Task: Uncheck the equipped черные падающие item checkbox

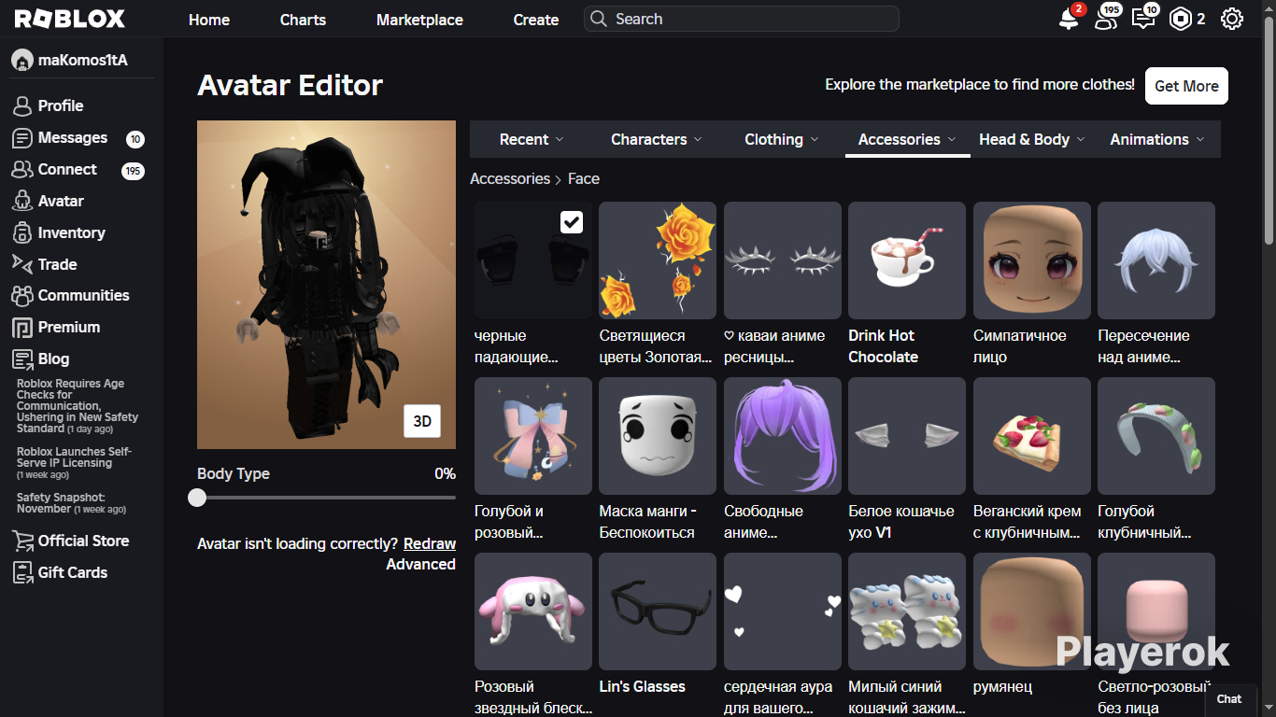Action: 572,221
